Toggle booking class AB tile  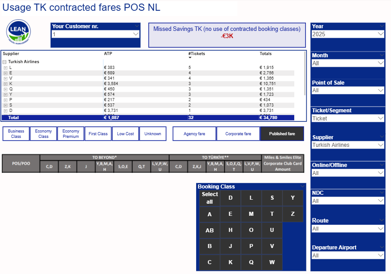(x=210, y=230)
